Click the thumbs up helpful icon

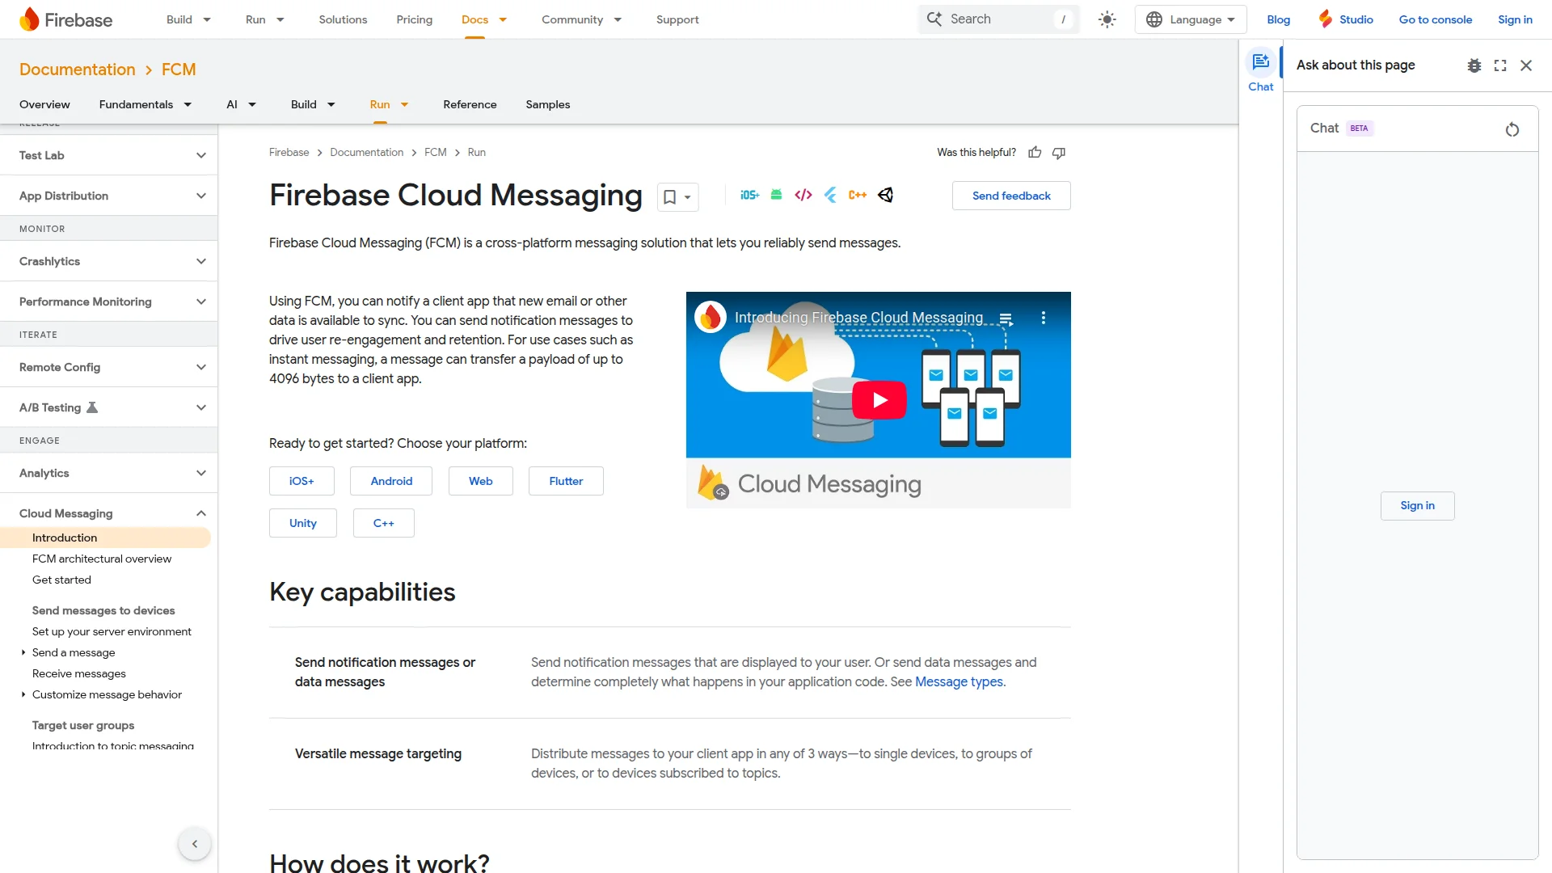click(x=1035, y=152)
